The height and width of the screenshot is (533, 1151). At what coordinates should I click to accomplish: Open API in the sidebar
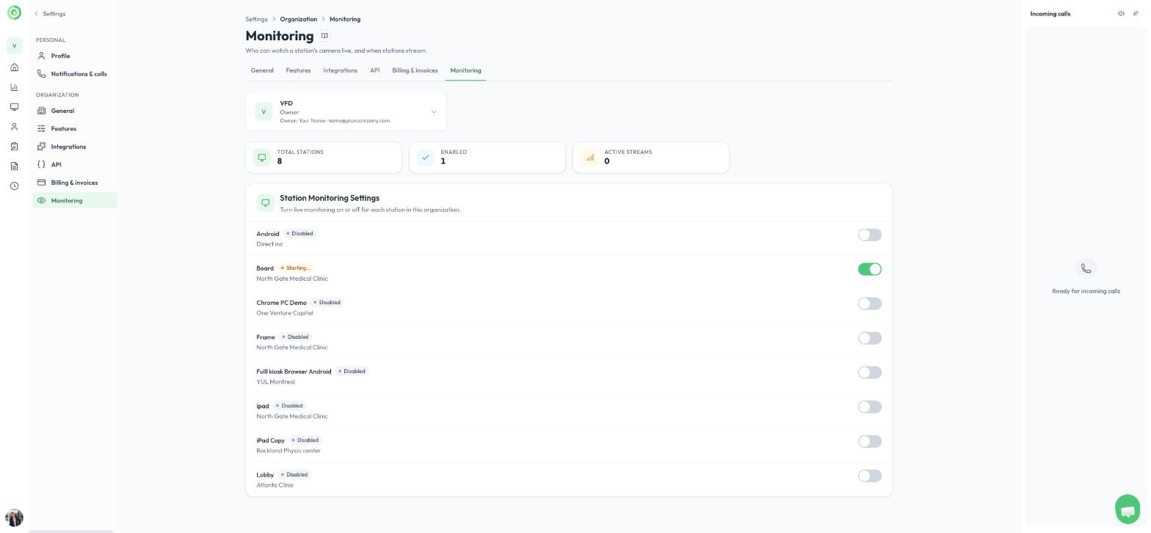(74, 165)
